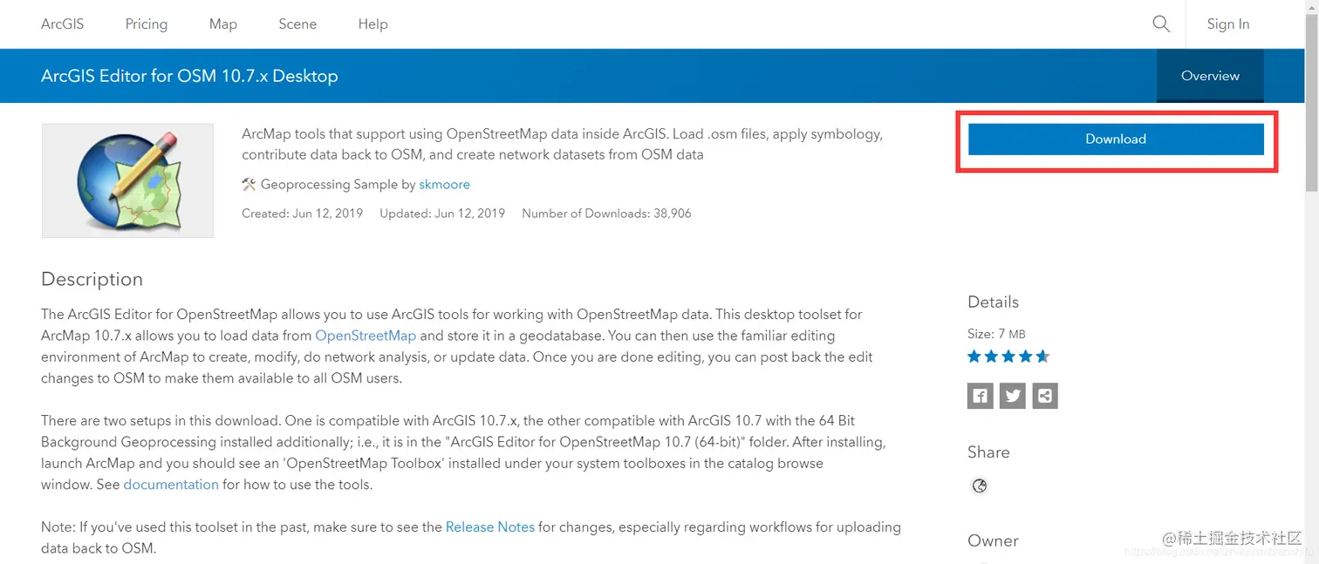The width and height of the screenshot is (1319, 564).
Task: Click the Download button
Action: tap(1116, 139)
